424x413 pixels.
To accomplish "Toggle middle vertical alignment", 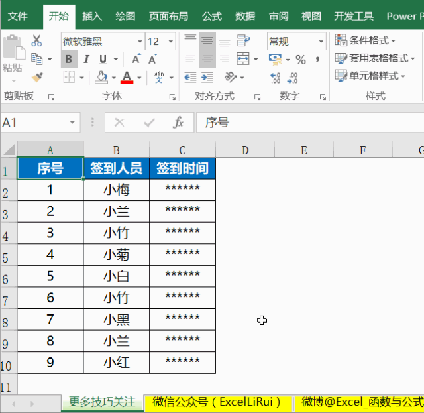I will pos(207,40).
